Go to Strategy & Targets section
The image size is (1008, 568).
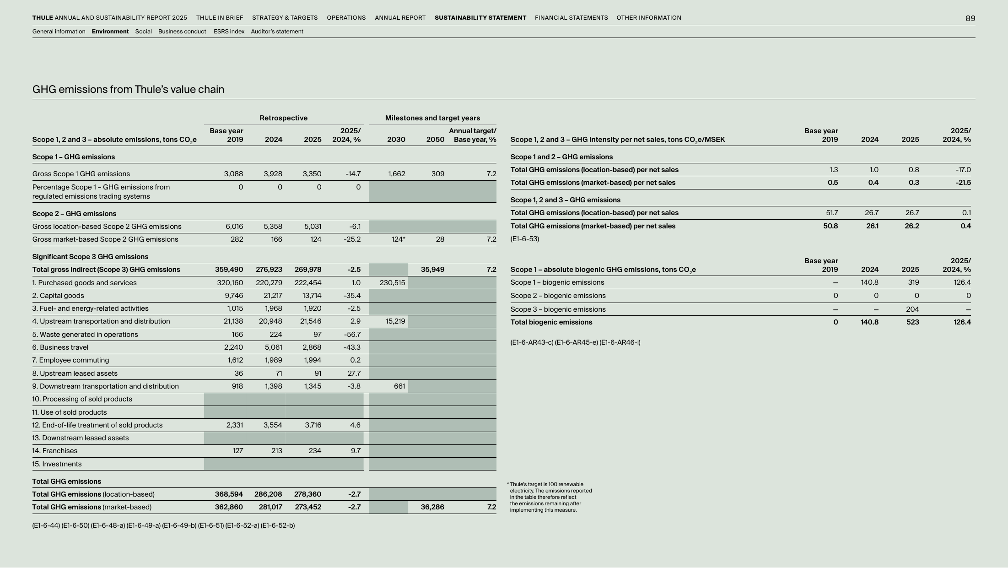pyautogui.click(x=285, y=18)
